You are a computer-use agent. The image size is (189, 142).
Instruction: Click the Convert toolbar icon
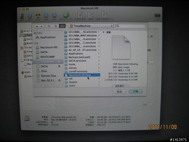pos(91,15)
